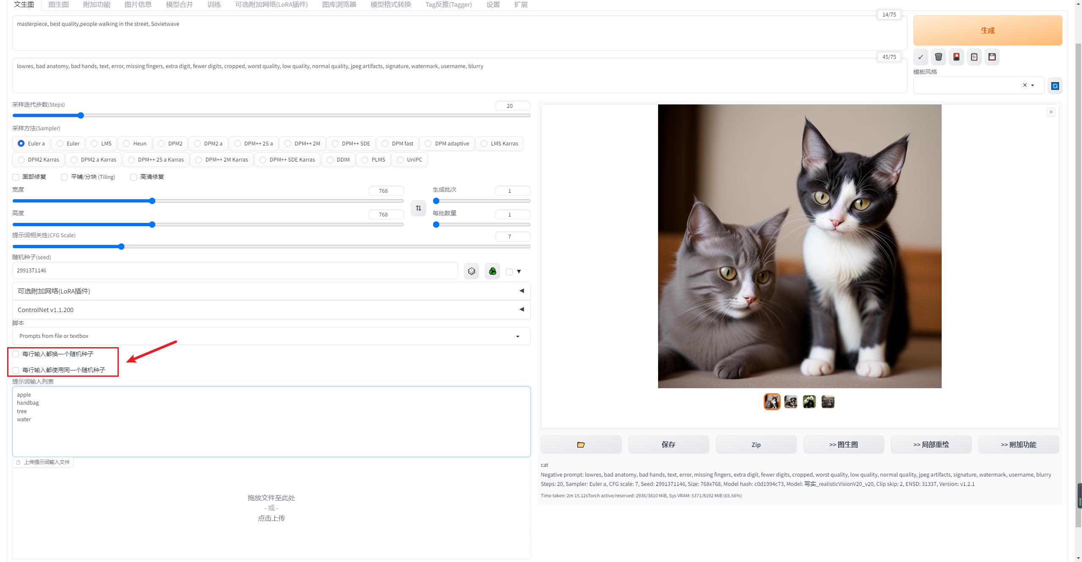Click the zip export icon
Viewport: 1082px width, 562px height.
[x=756, y=444]
